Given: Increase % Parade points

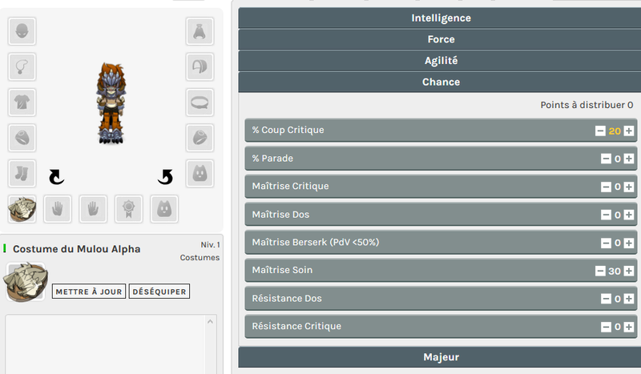Looking at the screenshot, I should click(x=629, y=159).
